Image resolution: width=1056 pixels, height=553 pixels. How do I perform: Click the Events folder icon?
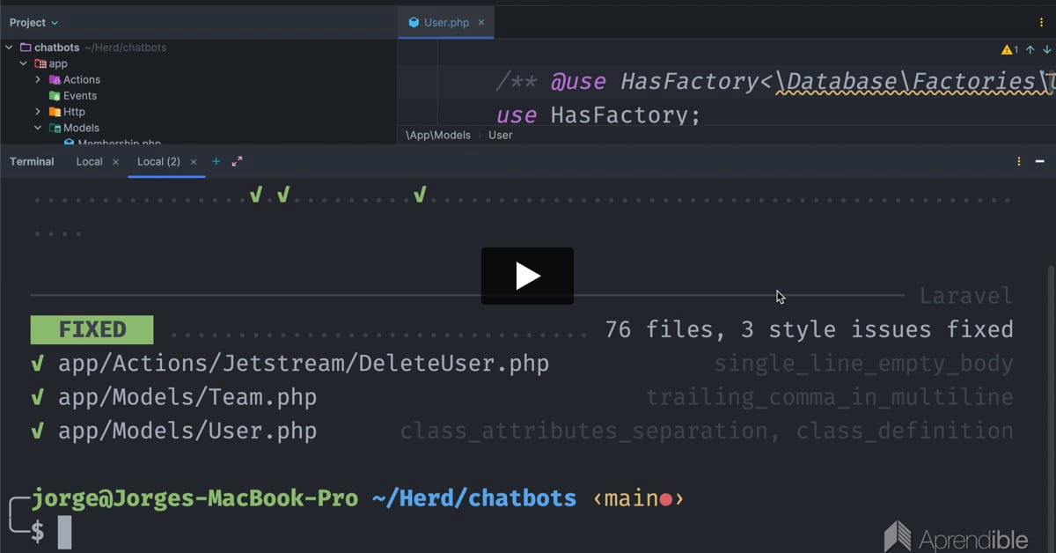point(55,96)
